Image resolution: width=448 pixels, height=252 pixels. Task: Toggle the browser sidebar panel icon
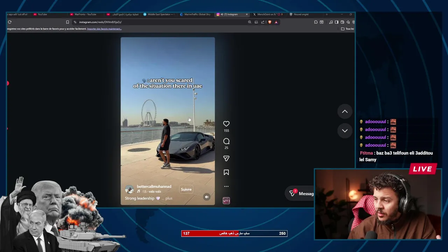click(337, 22)
